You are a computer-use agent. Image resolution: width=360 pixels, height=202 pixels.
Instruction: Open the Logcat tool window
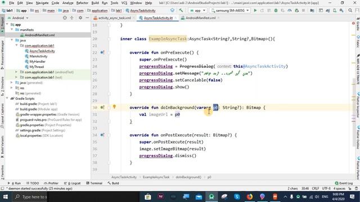pyautogui.click(x=72, y=183)
